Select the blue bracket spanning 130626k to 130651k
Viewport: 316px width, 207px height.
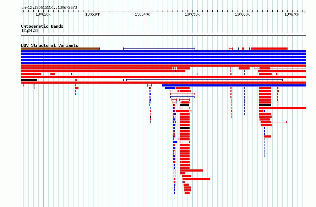135,74
